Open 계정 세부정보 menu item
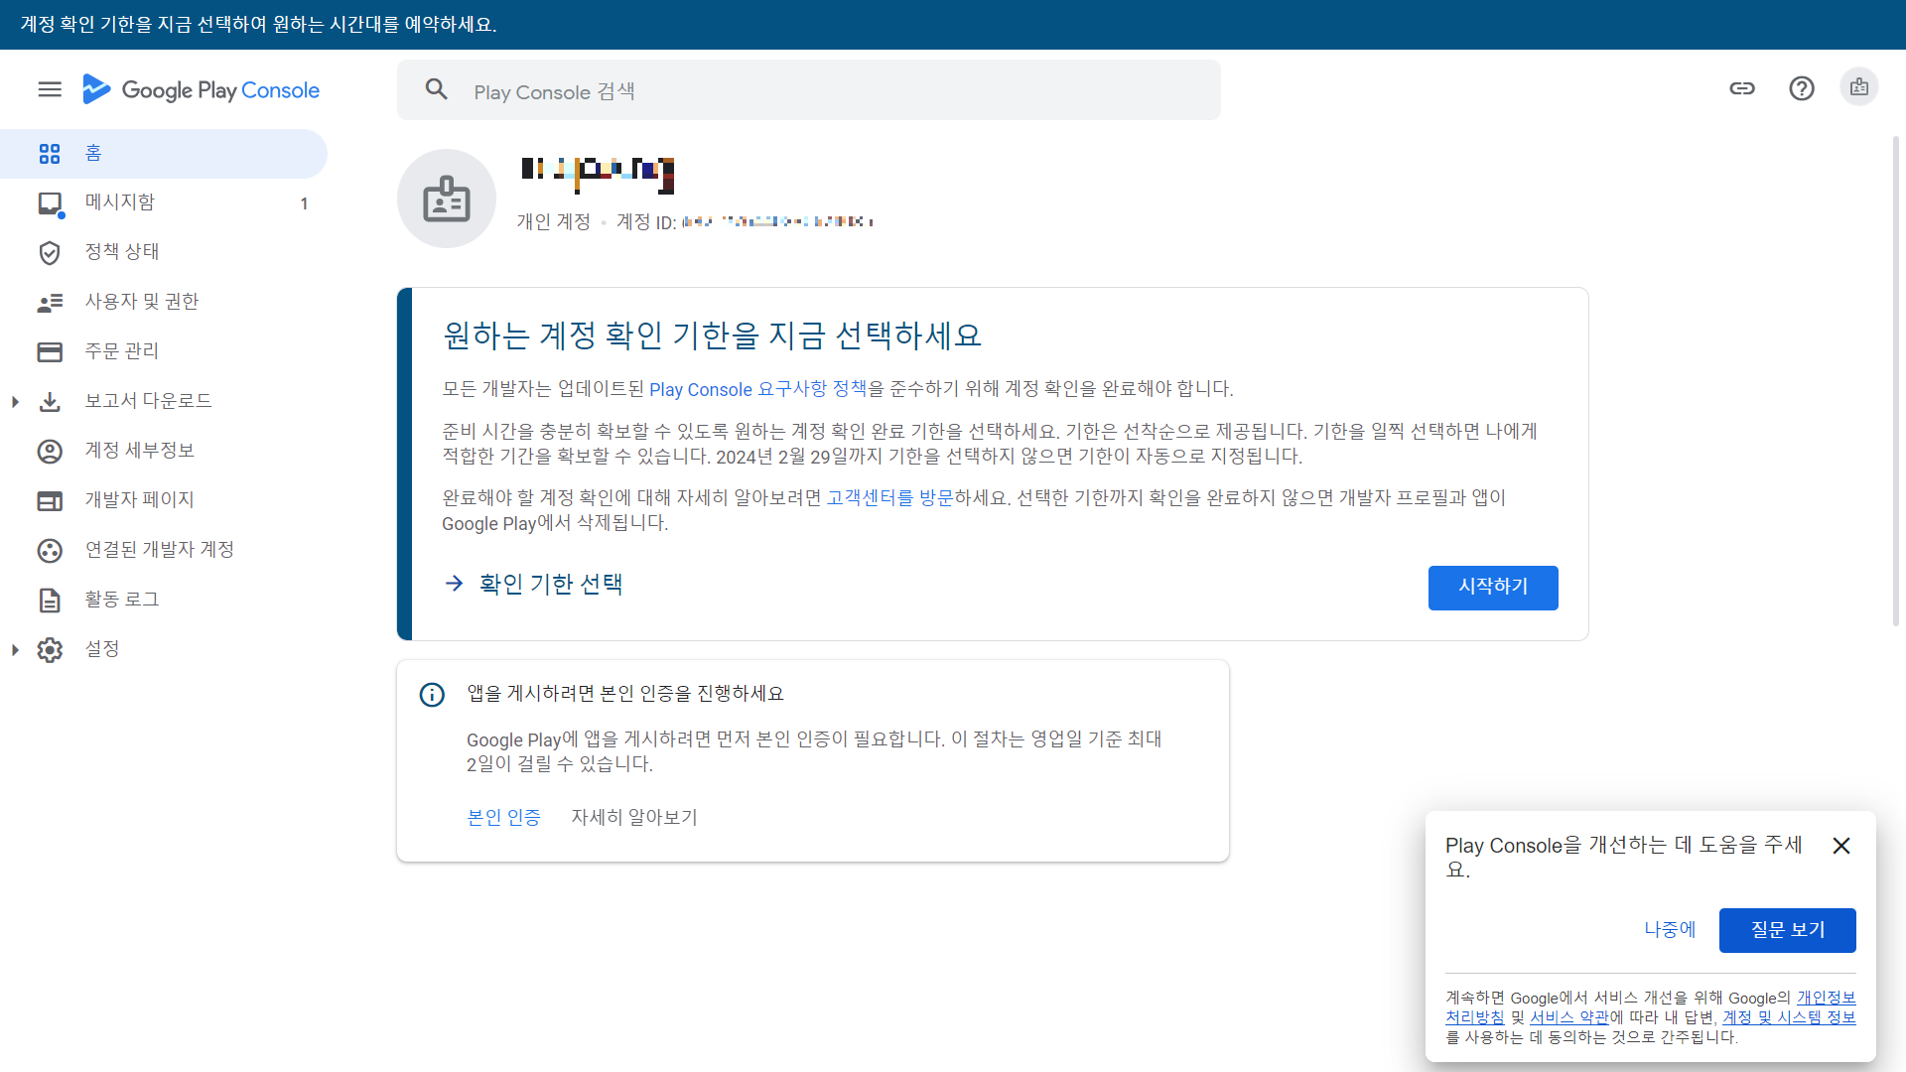The width and height of the screenshot is (1906, 1072). 164,451
